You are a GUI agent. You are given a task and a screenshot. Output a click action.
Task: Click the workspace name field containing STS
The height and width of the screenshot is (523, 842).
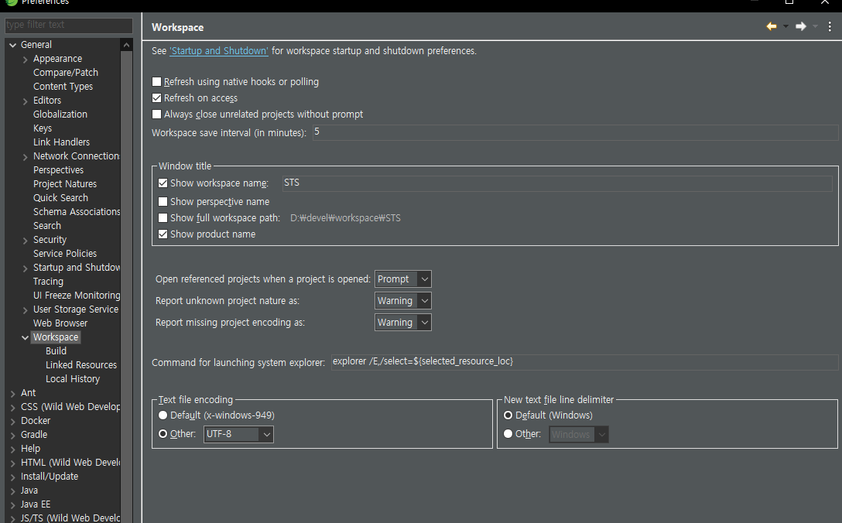557,183
